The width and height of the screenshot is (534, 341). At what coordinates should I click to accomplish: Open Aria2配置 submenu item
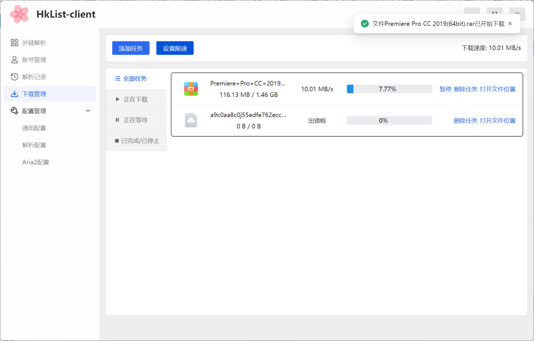35,162
